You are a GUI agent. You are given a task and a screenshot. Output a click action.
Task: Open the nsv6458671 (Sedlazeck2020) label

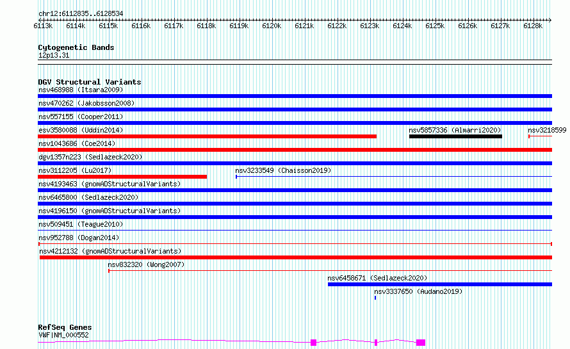(x=377, y=278)
